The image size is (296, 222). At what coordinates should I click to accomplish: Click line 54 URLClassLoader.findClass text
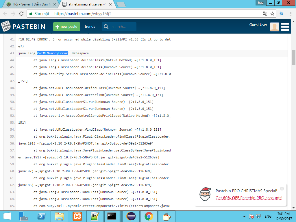97,129
